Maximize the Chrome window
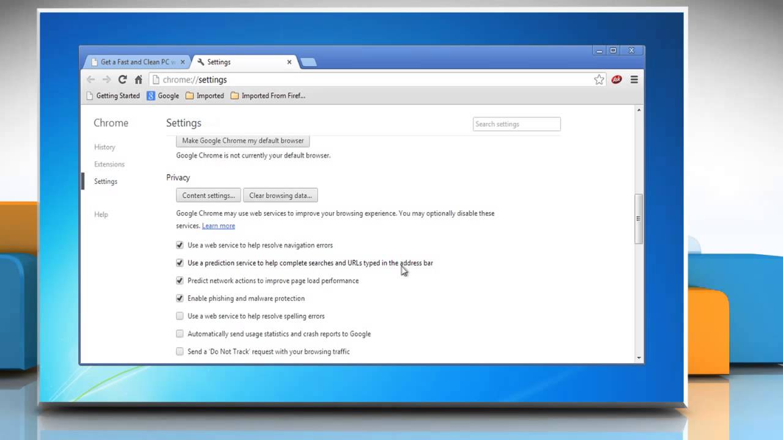The image size is (783, 440). pos(613,51)
